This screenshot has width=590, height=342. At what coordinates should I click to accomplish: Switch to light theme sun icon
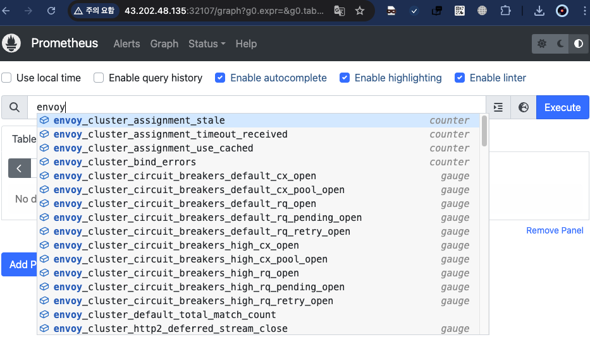coord(542,44)
